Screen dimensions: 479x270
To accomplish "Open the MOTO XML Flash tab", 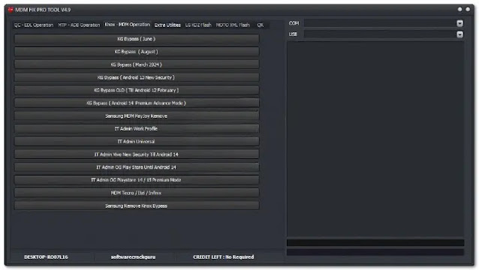I will click(233, 25).
